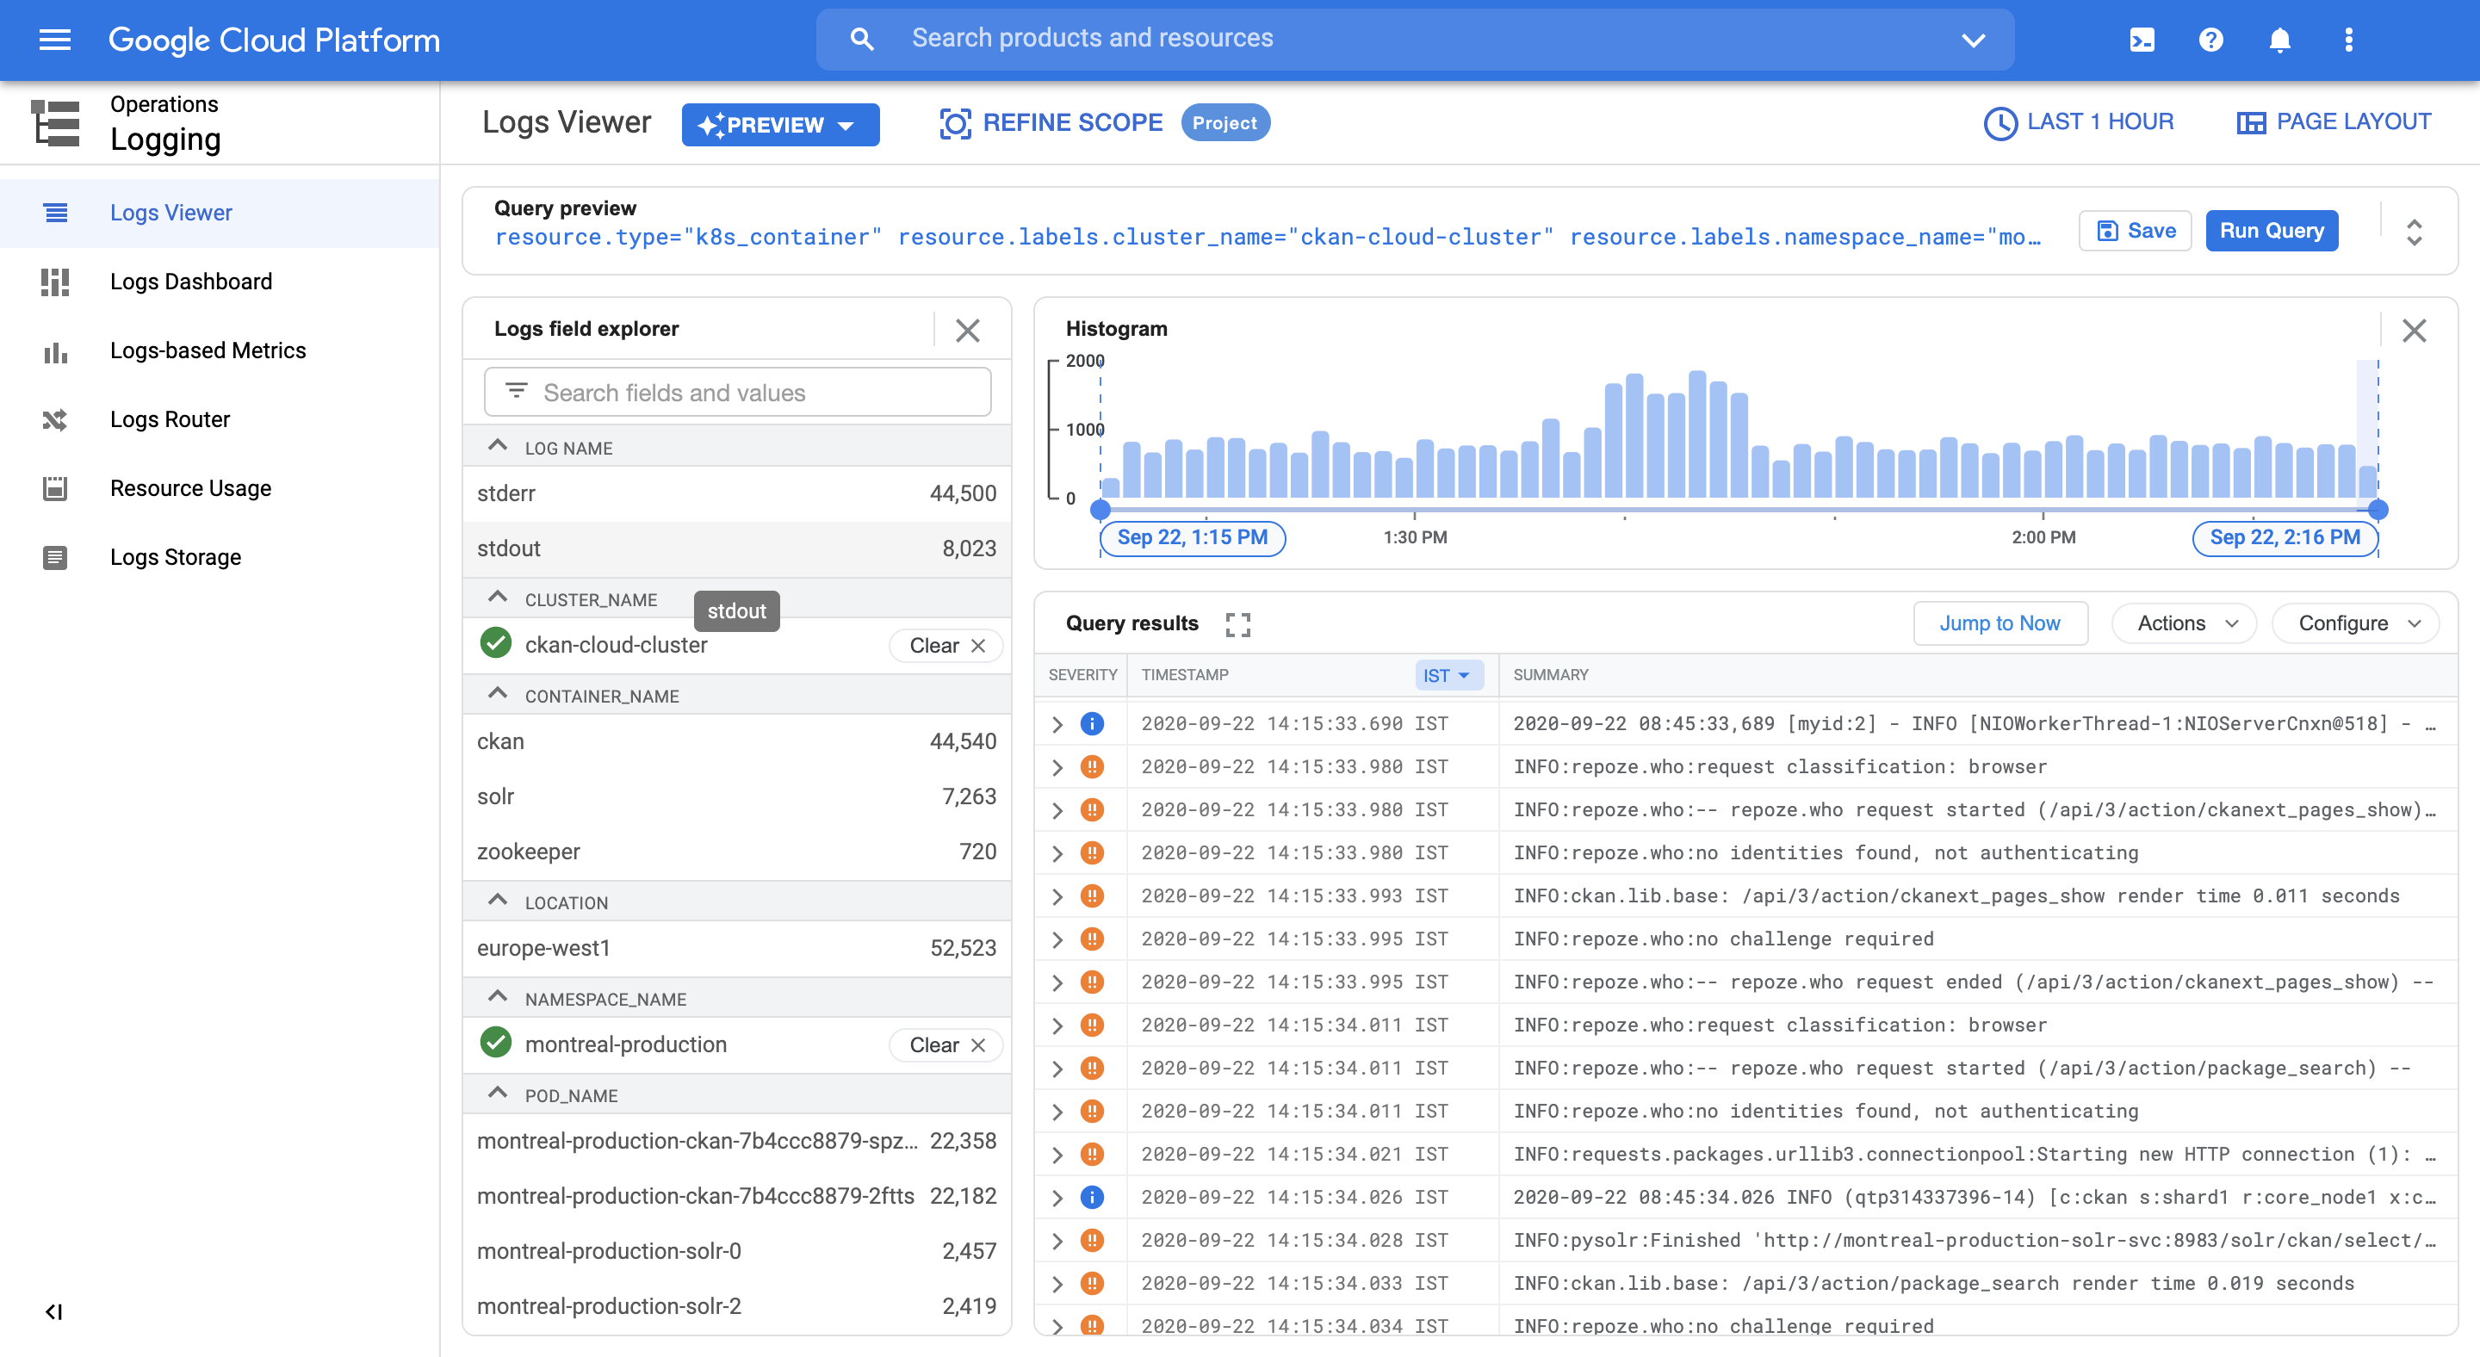Image resolution: width=2480 pixels, height=1357 pixels.
Task: Uncheck montreal-production namespace checkmark
Action: click(496, 1044)
